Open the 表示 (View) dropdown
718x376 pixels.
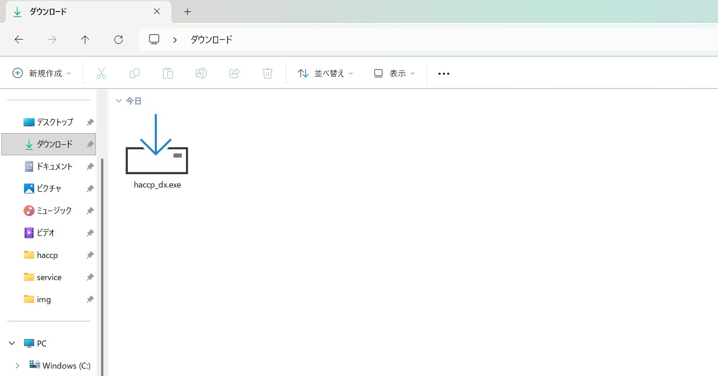[394, 73]
